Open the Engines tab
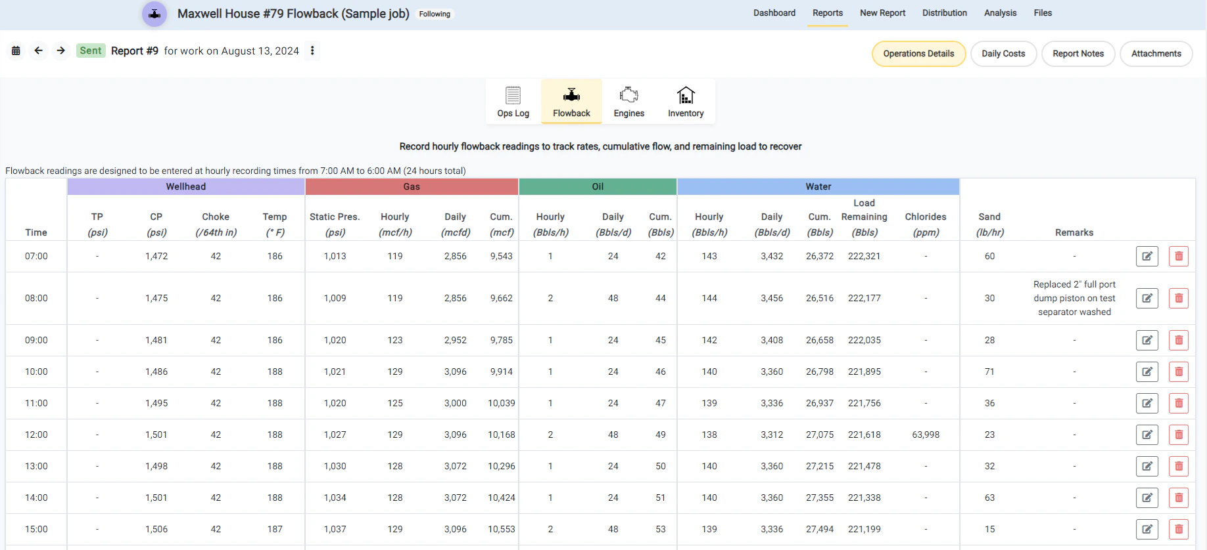This screenshot has width=1207, height=550. coord(628,102)
